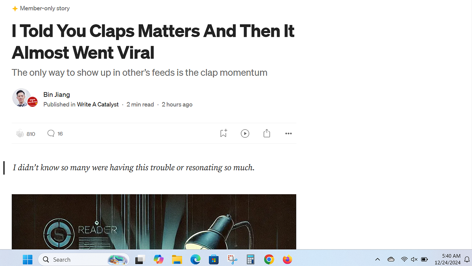Launch Copilot from the taskbar
Image resolution: width=472 pixels, height=266 pixels.
[159, 259]
